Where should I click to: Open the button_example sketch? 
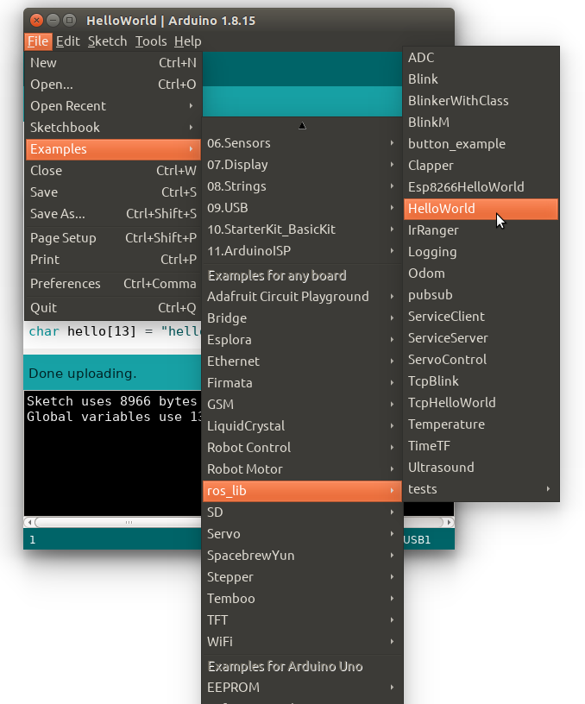[481, 144]
